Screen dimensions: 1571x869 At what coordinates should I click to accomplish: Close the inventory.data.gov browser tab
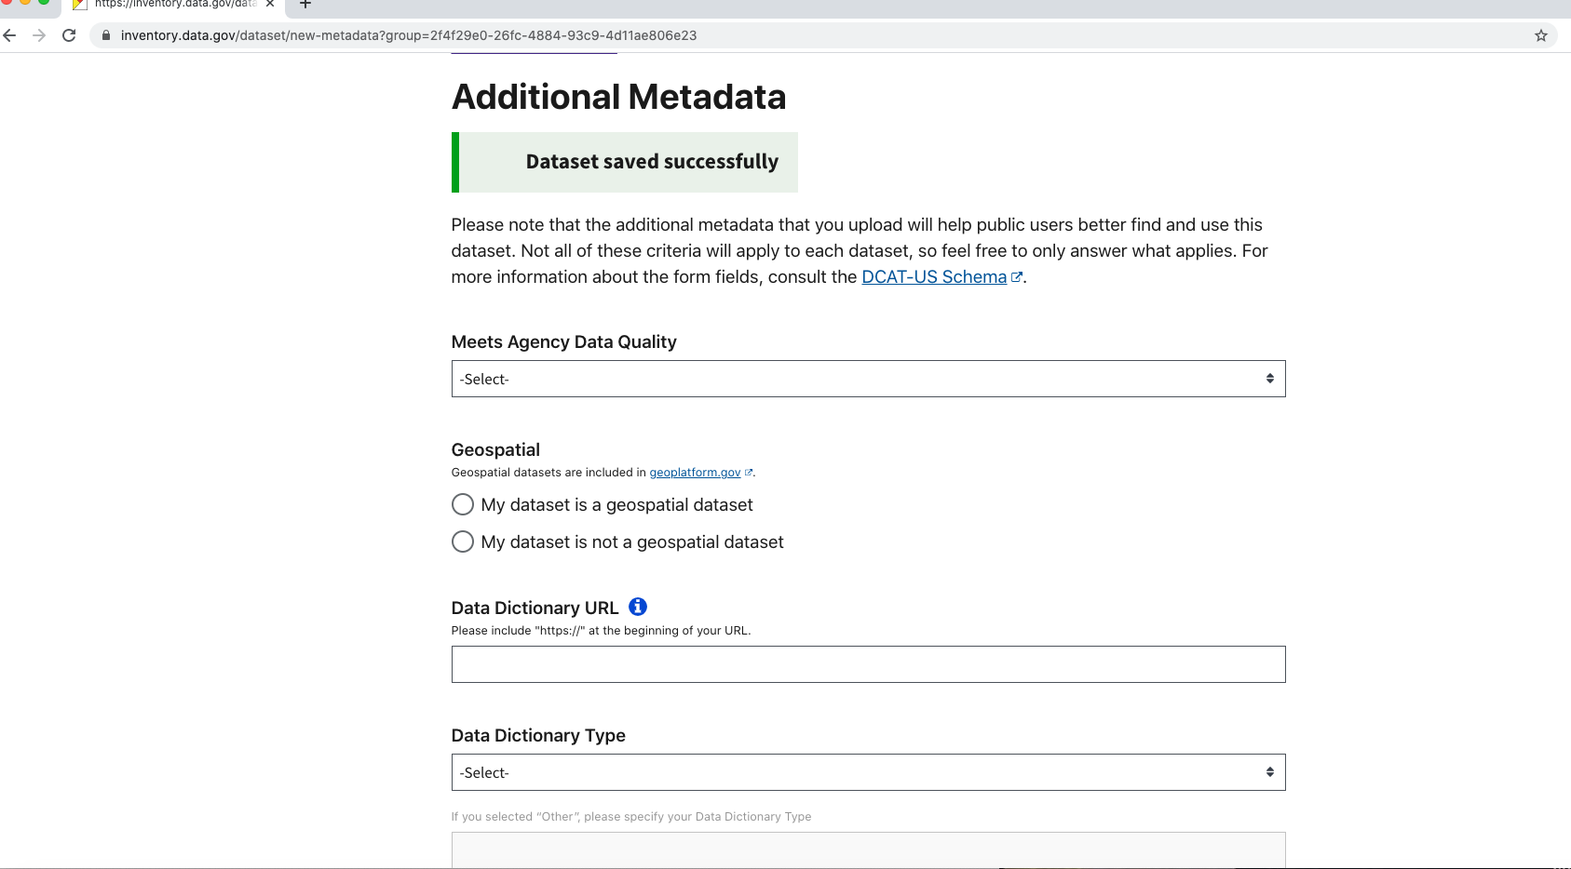click(270, 5)
